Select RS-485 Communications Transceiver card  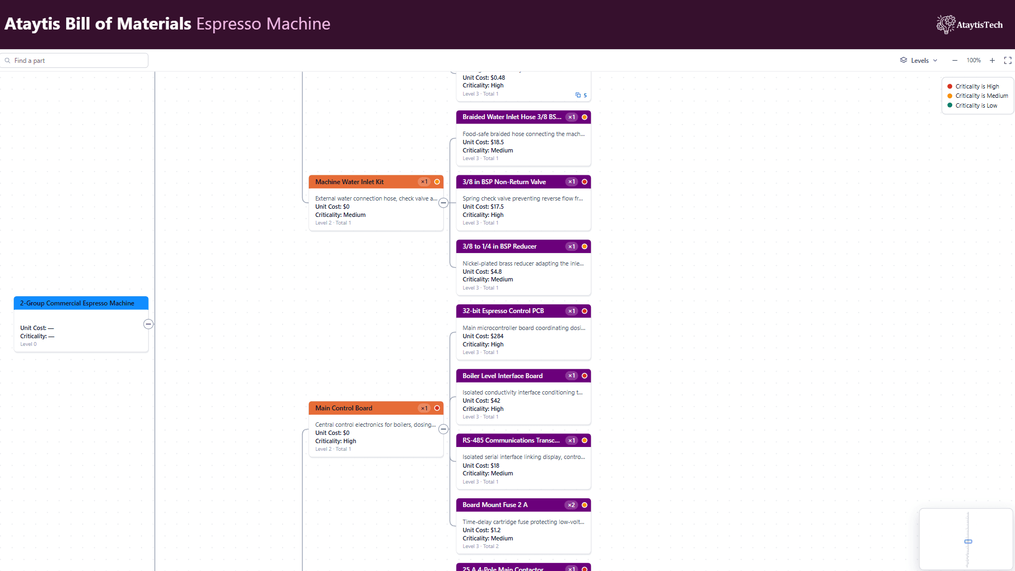coord(523,462)
